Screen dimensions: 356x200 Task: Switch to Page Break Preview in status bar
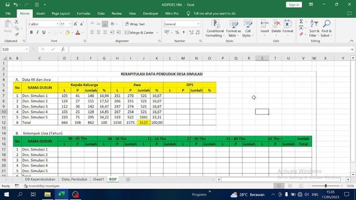point(301,186)
